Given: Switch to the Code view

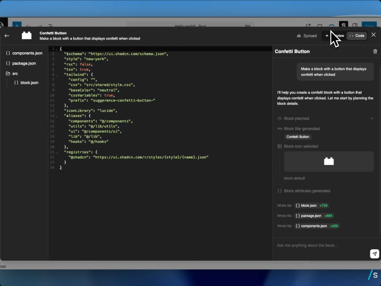Looking at the screenshot, I should pos(357,36).
